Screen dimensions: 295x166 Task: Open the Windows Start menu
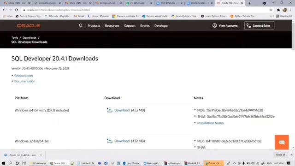pyautogui.click(x=3, y=163)
